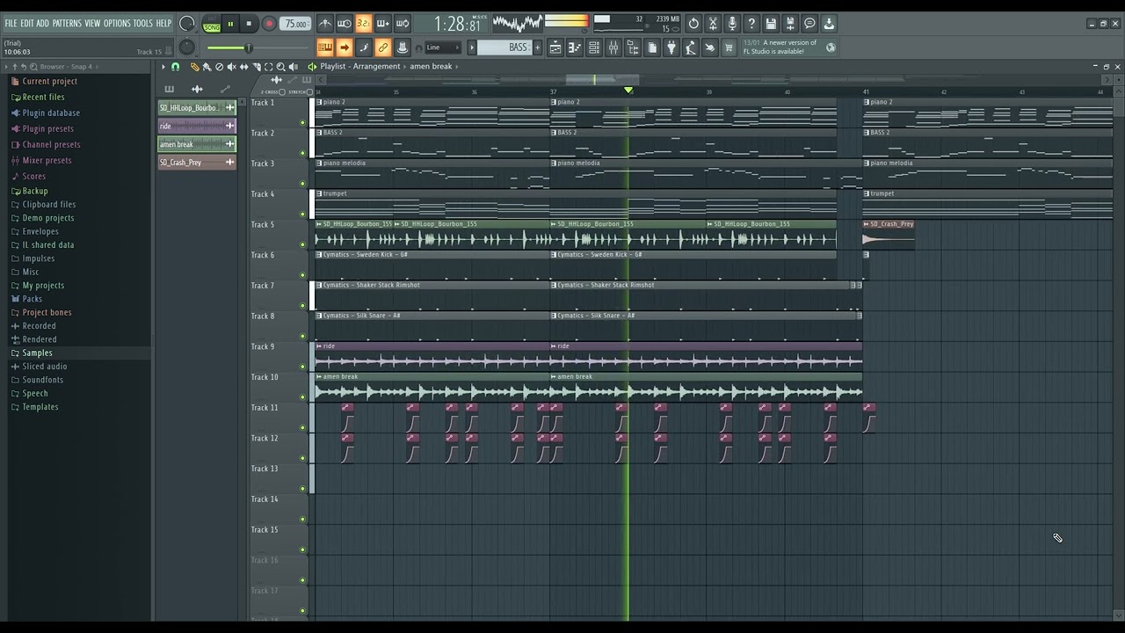Screen dimensions: 1125x633
Task: Expand the Plugin database folder
Action: pyautogui.click(x=51, y=113)
